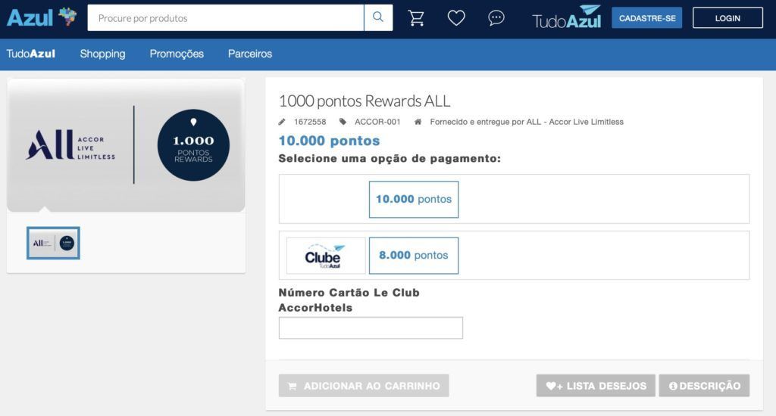Select the ALL product thumbnail
Viewport: 776px width, 416px height.
coord(54,243)
